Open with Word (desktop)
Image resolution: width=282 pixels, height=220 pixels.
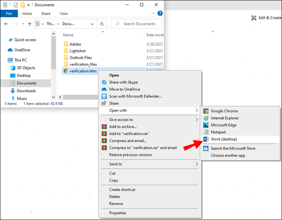(x=240, y=139)
